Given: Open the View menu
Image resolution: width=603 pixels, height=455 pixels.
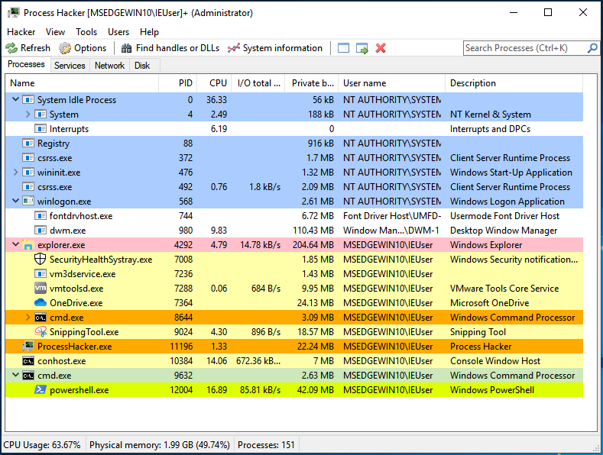Looking at the screenshot, I should (x=55, y=32).
